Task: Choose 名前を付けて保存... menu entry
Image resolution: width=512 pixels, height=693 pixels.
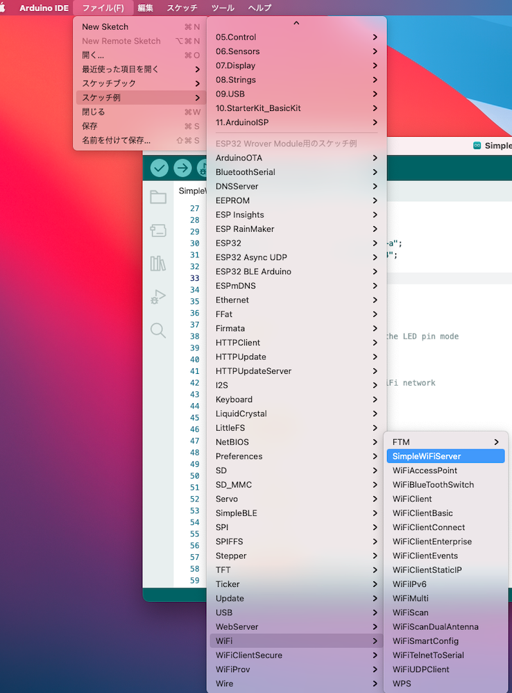Action: [x=139, y=140]
